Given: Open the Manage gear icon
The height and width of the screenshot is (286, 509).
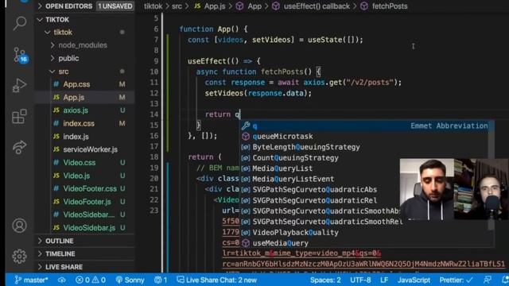Looking at the screenshot, I should point(19,256).
